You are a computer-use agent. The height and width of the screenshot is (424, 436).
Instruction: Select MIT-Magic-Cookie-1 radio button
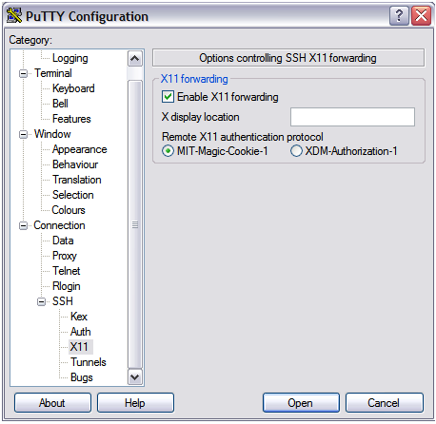click(x=168, y=151)
